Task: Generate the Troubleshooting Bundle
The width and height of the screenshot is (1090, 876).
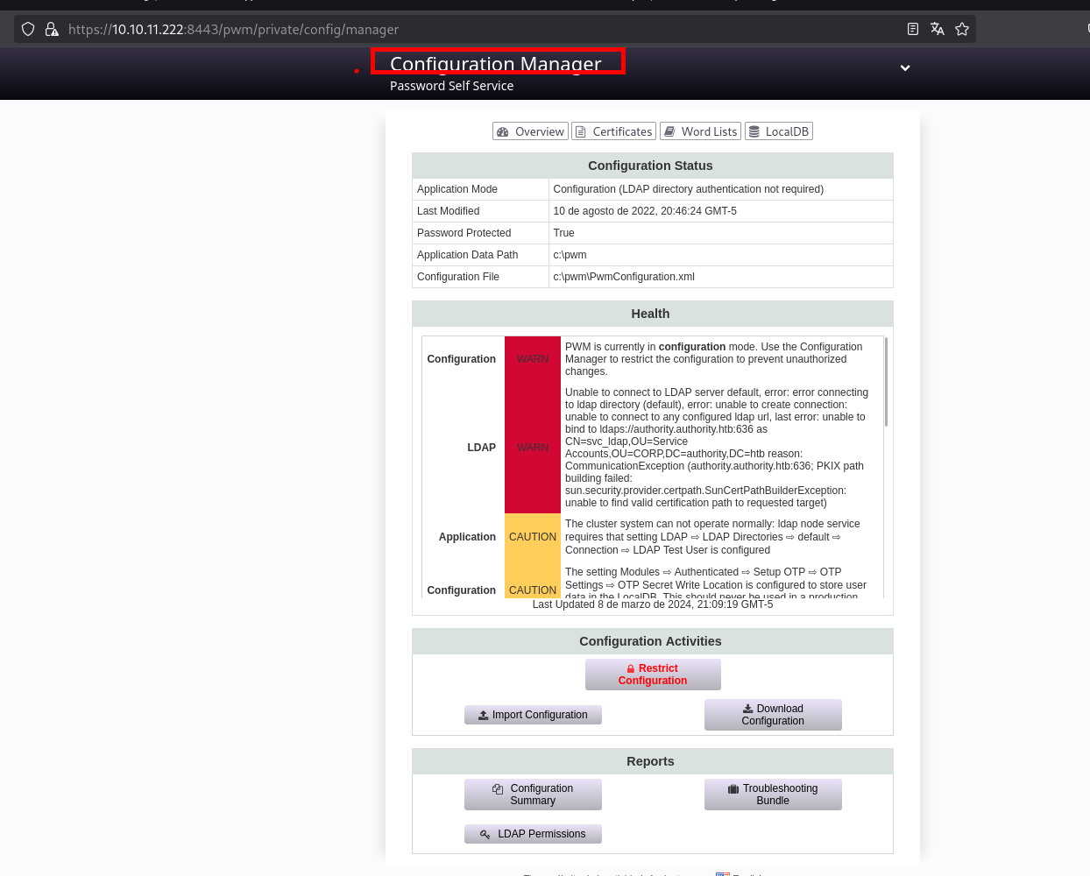Action: [773, 795]
